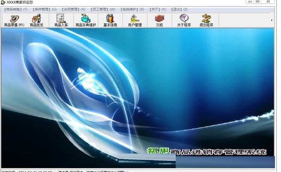The image size is (281, 172).
Task: Select the 交班 shift handover handshake icon
Action: click(x=160, y=21)
